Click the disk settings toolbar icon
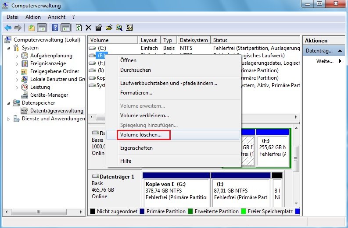The image size is (348, 228). click(x=129, y=28)
